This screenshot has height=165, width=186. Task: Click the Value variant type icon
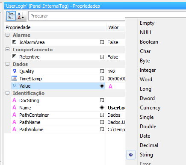[15, 86]
